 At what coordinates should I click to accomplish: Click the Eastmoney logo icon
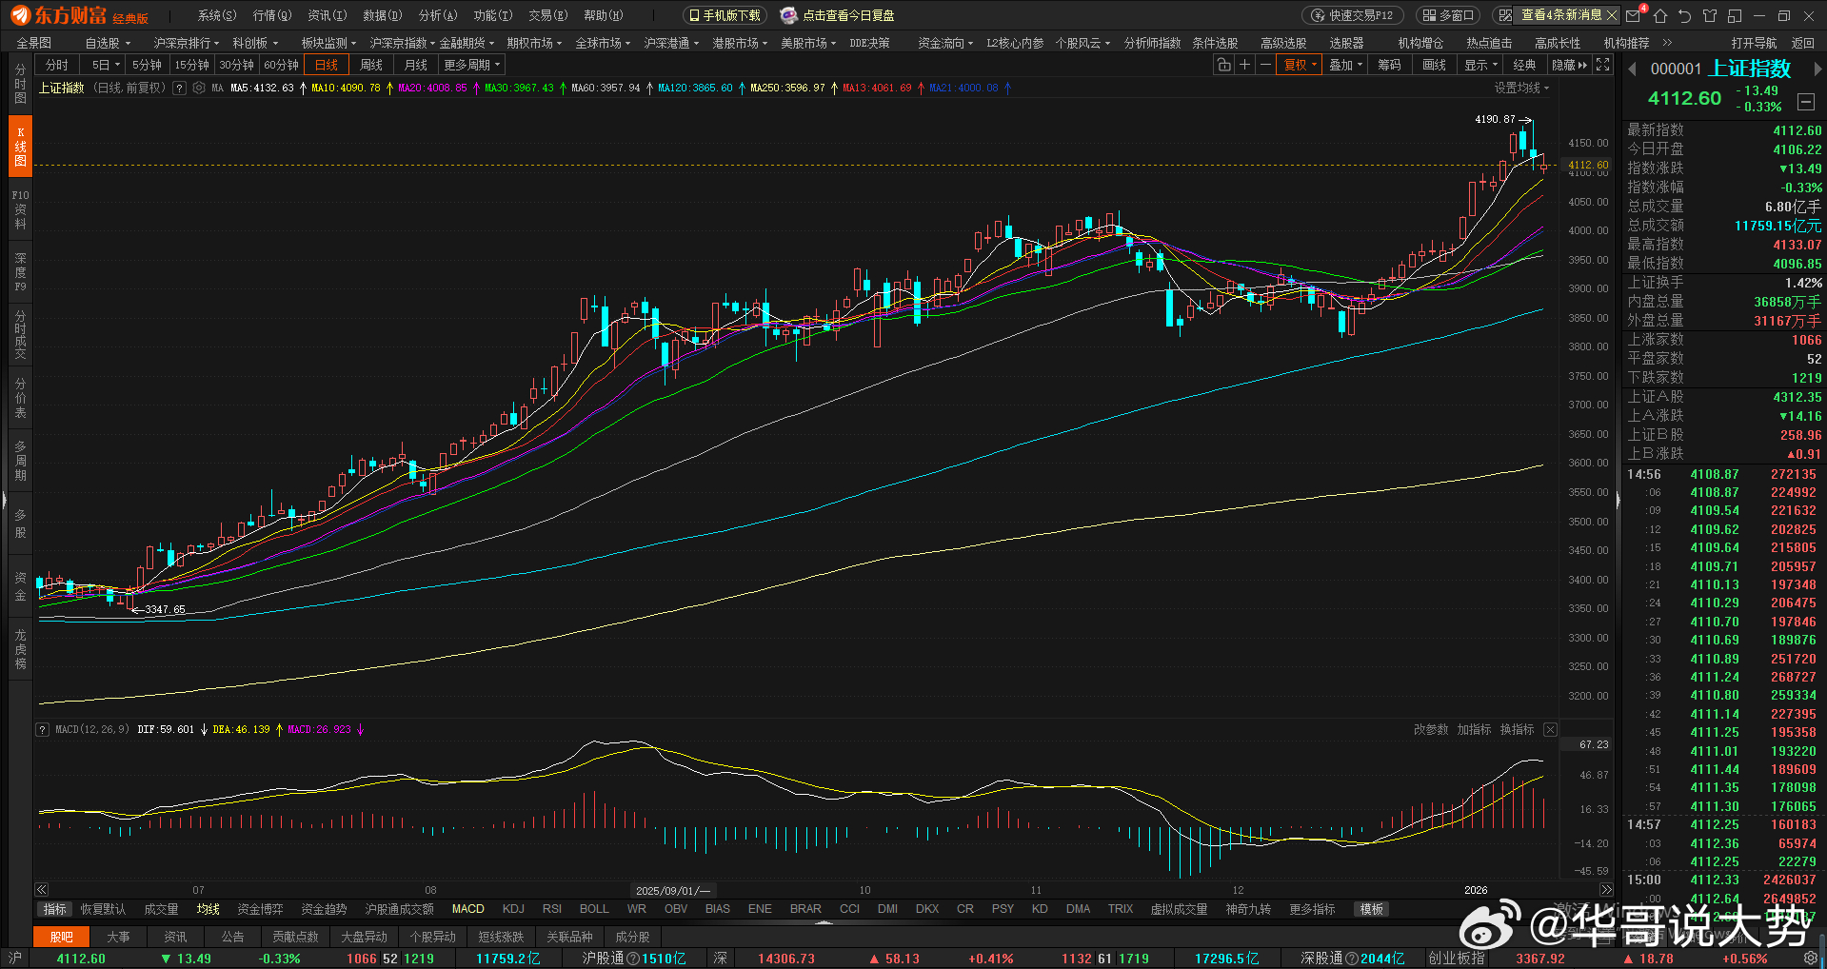point(19,15)
